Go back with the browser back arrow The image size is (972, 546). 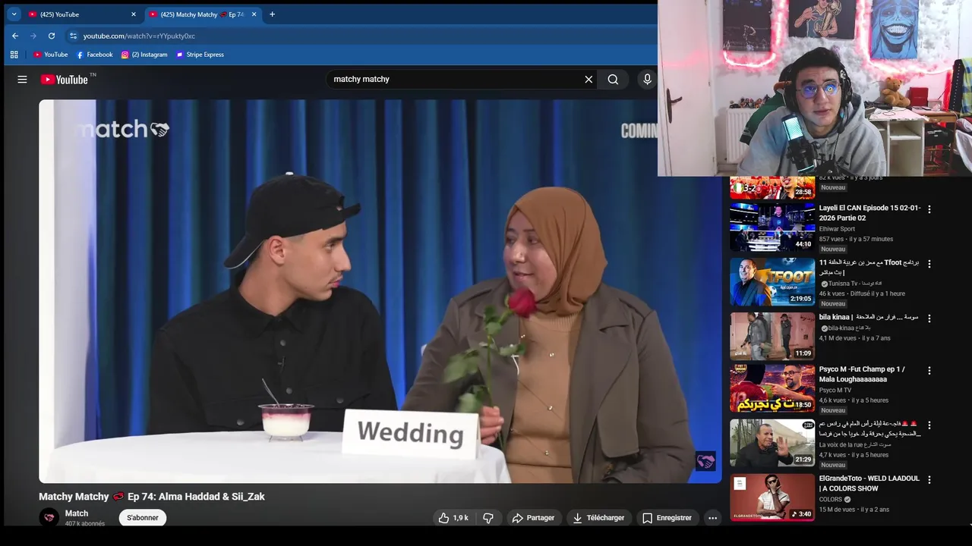(14, 36)
